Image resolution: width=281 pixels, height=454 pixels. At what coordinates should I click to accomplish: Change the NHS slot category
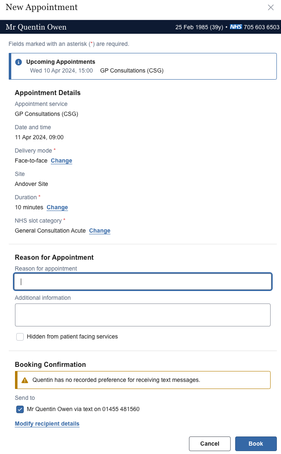click(x=99, y=231)
